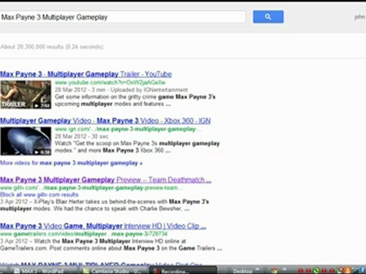This screenshot has height=274, width=366.
Task: Click the www.gametrailers.com green URL
Action: 84,234
